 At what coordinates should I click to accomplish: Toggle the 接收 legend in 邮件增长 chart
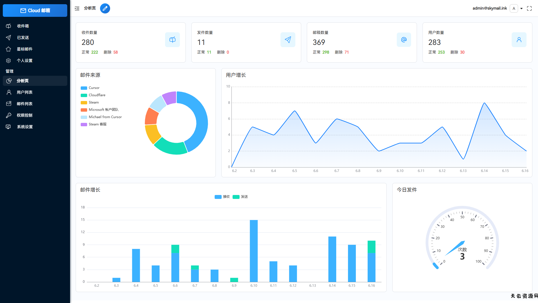click(222, 197)
